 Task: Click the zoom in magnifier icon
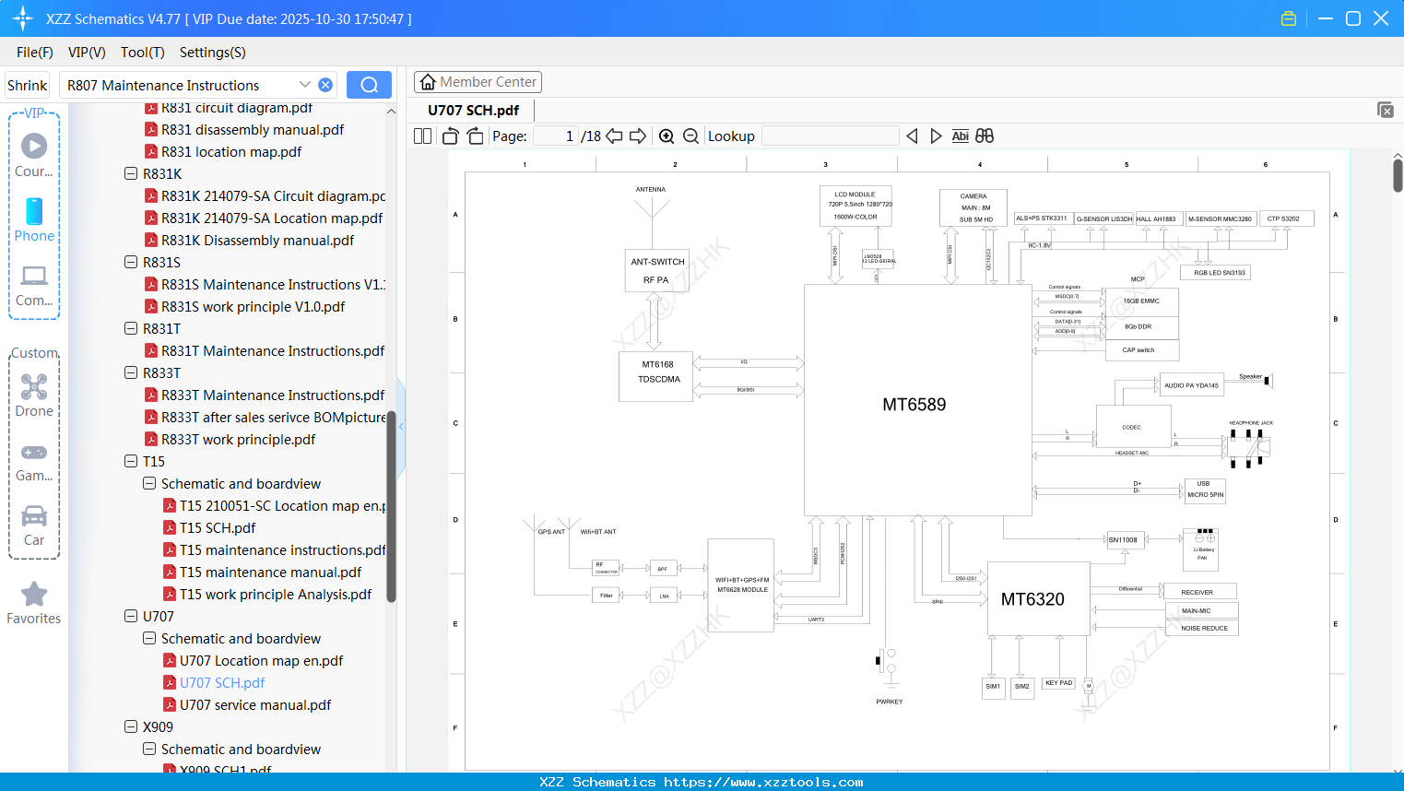click(x=667, y=136)
